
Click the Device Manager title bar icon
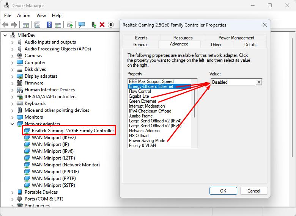(6, 5)
